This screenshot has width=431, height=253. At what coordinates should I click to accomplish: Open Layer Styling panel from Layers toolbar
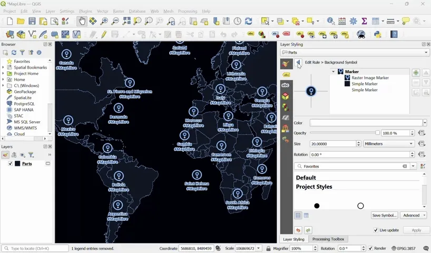pyautogui.click(x=5, y=155)
